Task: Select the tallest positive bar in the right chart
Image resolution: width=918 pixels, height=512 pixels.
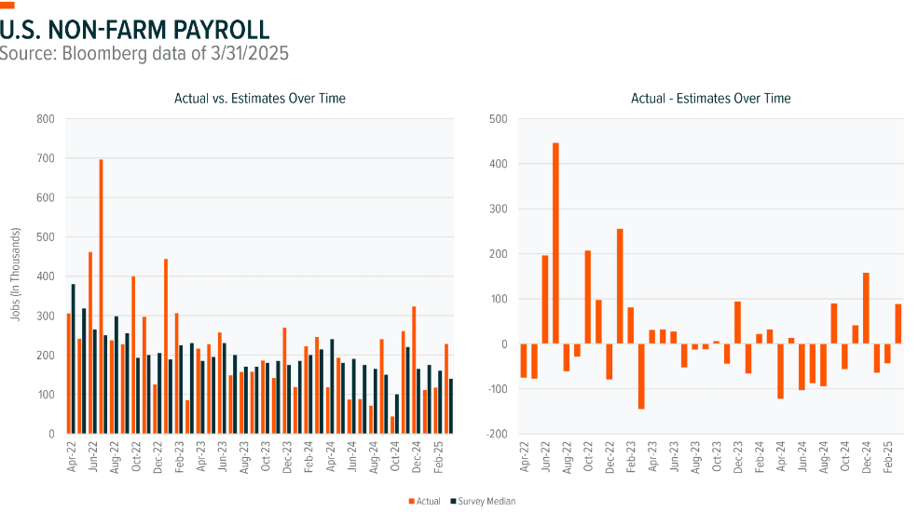Action: pyautogui.click(x=555, y=243)
